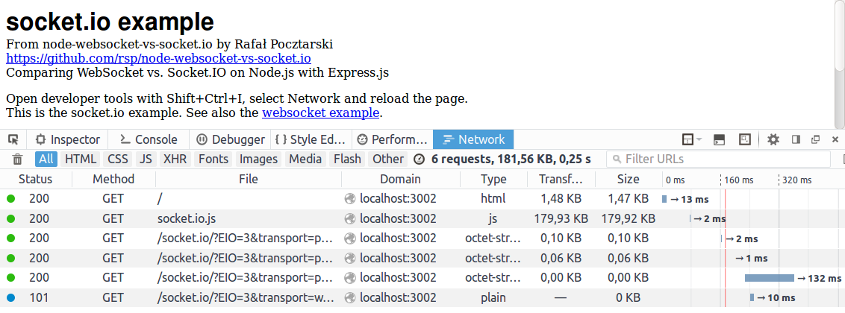Dock developer tools to side

[x=796, y=140]
